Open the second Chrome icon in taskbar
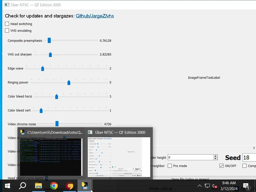The image size is (256, 192). pos(69,186)
